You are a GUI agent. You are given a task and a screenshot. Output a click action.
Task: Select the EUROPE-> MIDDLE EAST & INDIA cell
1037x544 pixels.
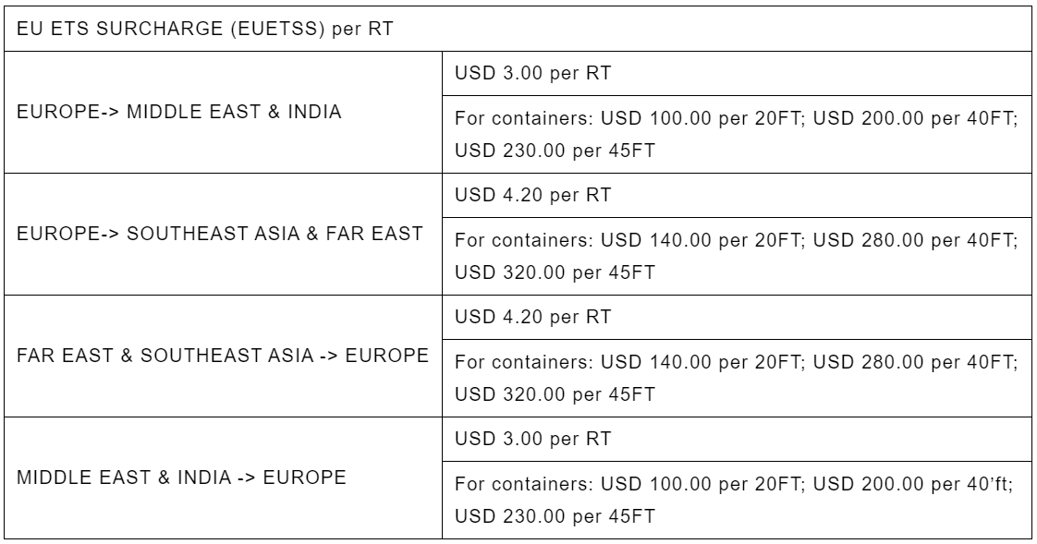[x=223, y=112]
